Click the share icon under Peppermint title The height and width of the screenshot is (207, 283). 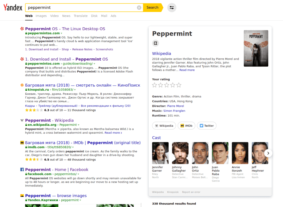tap(155, 43)
